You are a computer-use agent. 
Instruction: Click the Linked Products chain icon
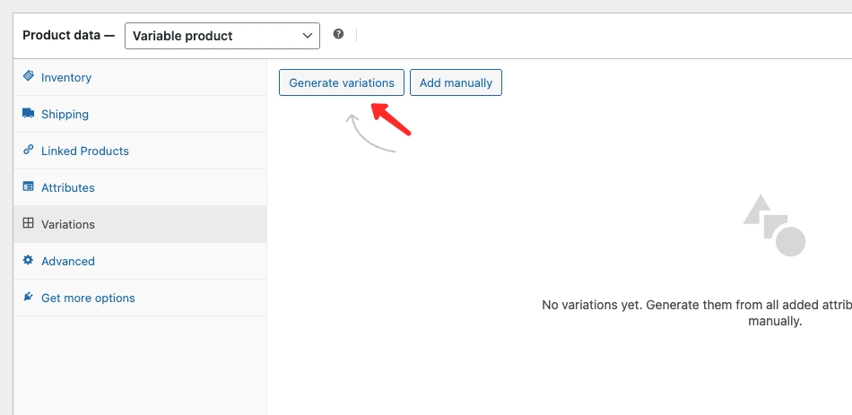point(29,151)
